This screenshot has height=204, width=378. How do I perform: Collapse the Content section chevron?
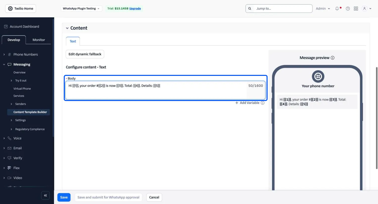pyautogui.click(x=67, y=28)
